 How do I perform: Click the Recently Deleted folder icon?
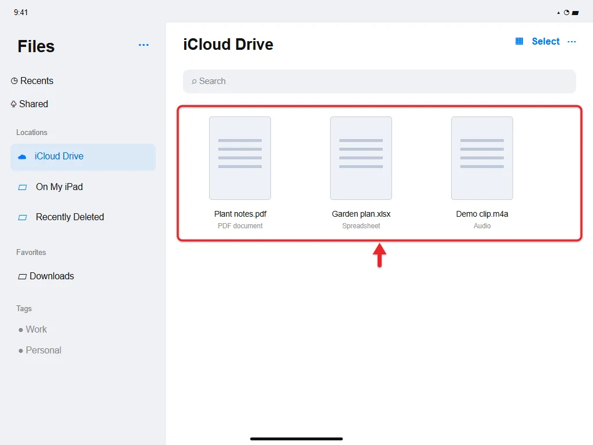(x=23, y=218)
